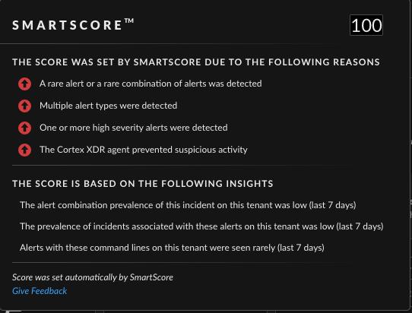Select the rare combination of alerts reason text

pos(151,84)
